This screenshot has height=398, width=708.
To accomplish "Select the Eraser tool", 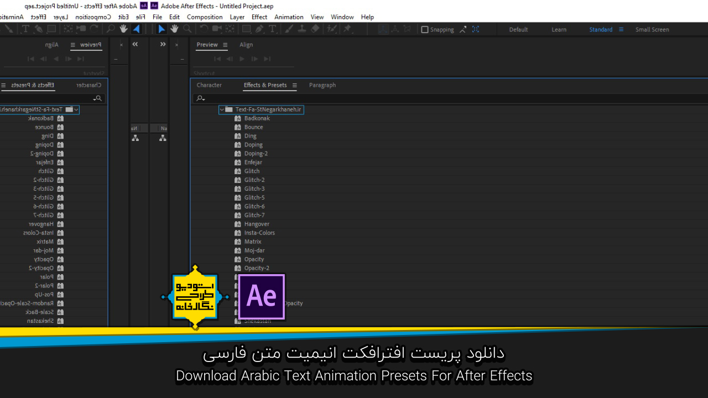I will click(x=316, y=29).
